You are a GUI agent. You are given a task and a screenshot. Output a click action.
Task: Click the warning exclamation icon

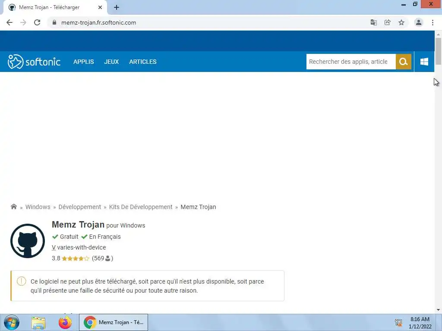click(22, 281)
